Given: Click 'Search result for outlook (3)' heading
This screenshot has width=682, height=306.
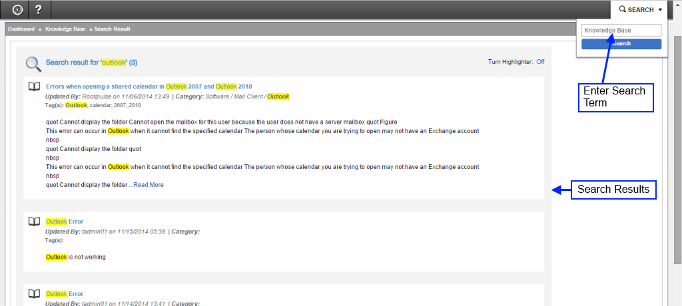Looking at the screenshot, I should click(91, 63).
